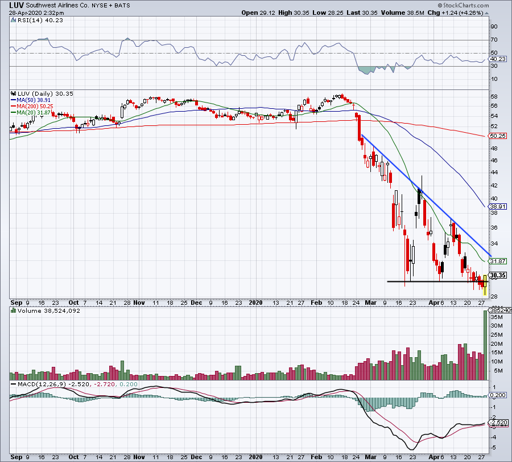Image resolution: width=512 pixels, height=462 pixels.
Task: Click the Last 30.35 value in header
Action: point(362,13)
